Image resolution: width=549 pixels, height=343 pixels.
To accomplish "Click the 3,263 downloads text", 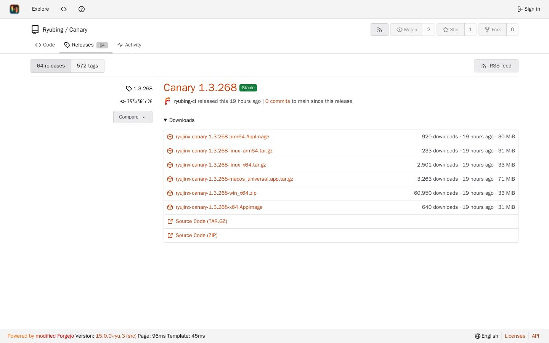I will coord(437,179).
